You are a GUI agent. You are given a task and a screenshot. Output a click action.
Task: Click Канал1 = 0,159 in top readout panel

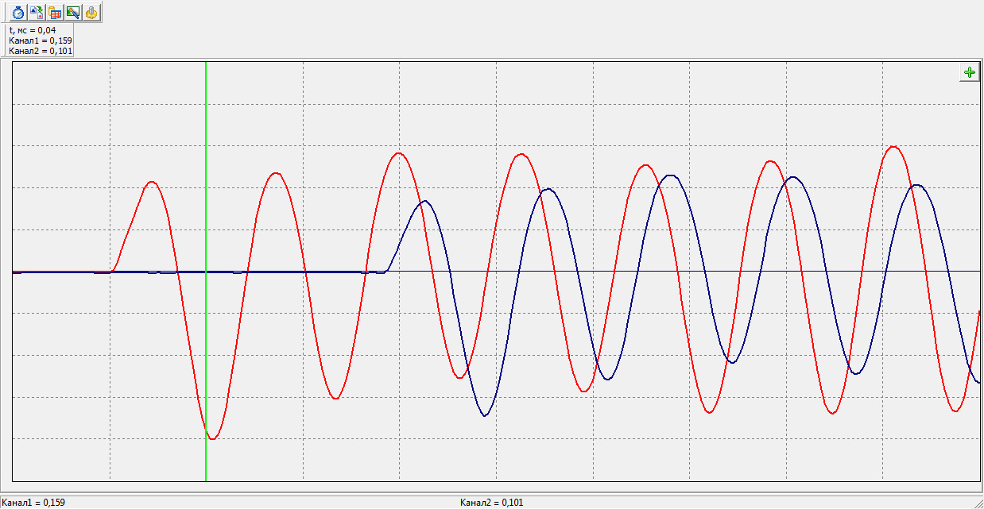(40, 40)
